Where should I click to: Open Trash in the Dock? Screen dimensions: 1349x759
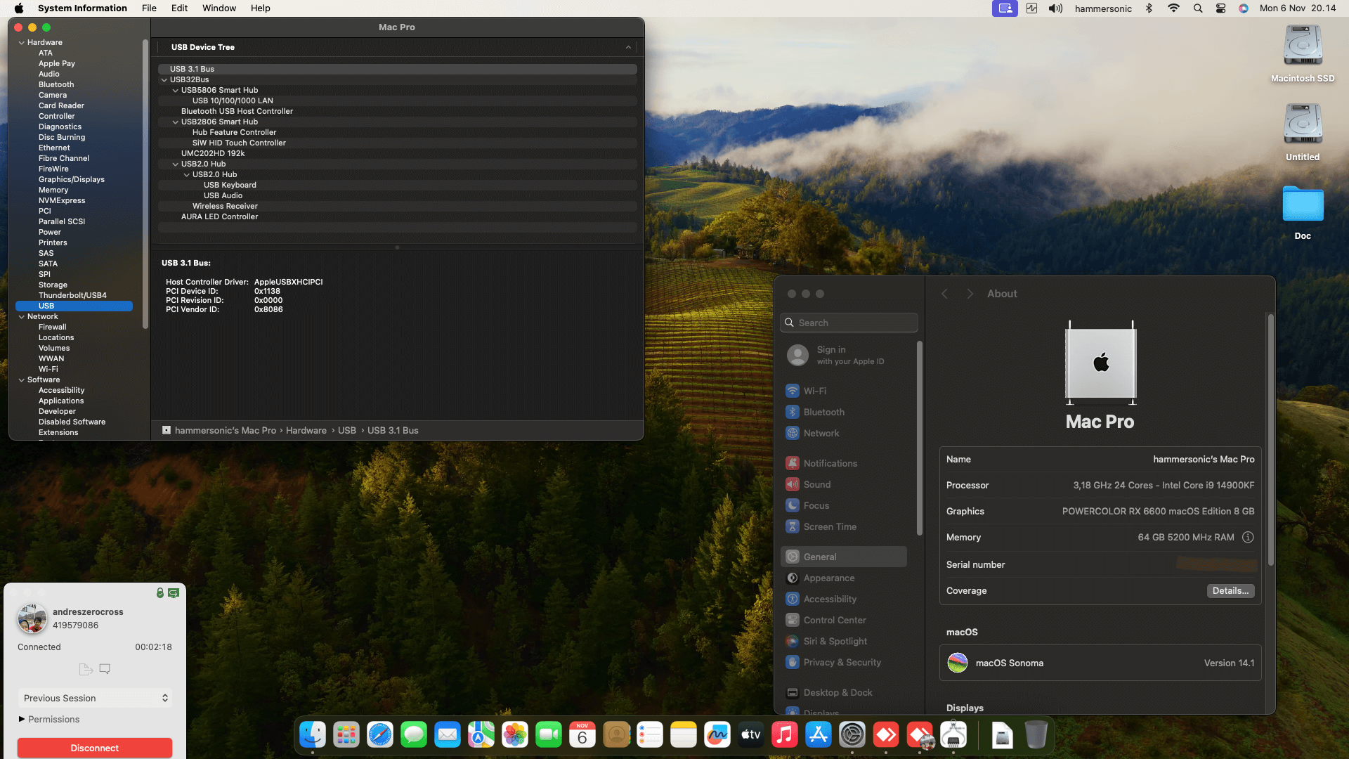1036,735
